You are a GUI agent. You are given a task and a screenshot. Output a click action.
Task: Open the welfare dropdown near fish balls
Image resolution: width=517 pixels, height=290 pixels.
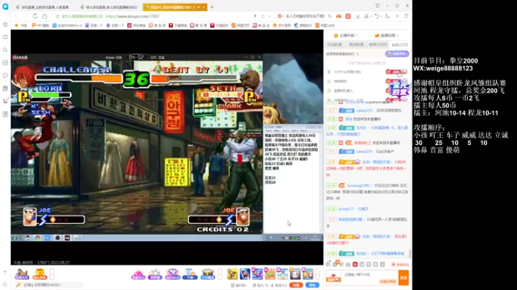click(239, 285)
